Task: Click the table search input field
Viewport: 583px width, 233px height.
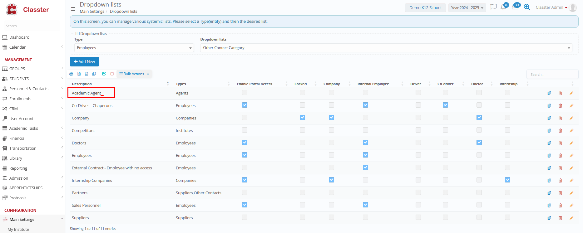Action: coord(552,75)
